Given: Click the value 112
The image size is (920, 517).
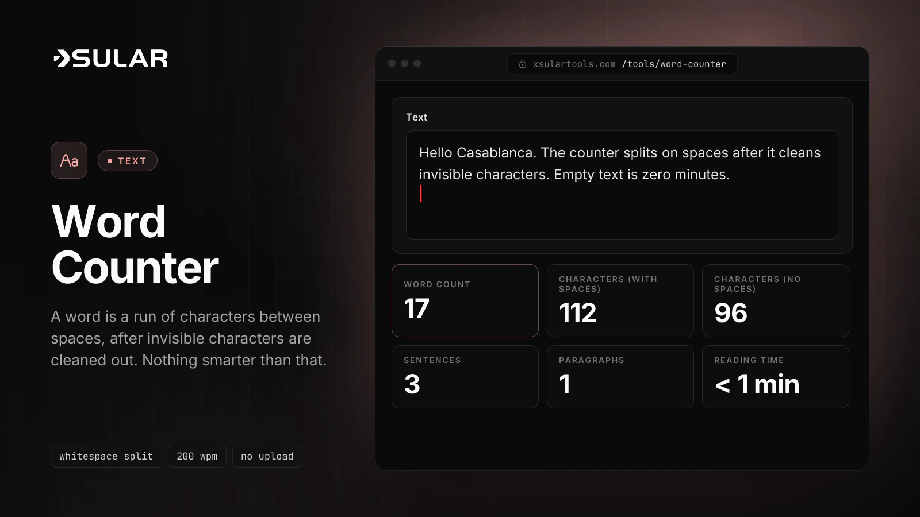Looking at the screenshot, I should [578, 313].
